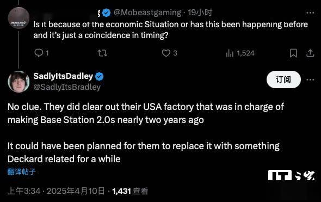Click the reply icon under Mobeastgaming's post
The height and width of the screenshot is (202, 321).
coord(39,53)
